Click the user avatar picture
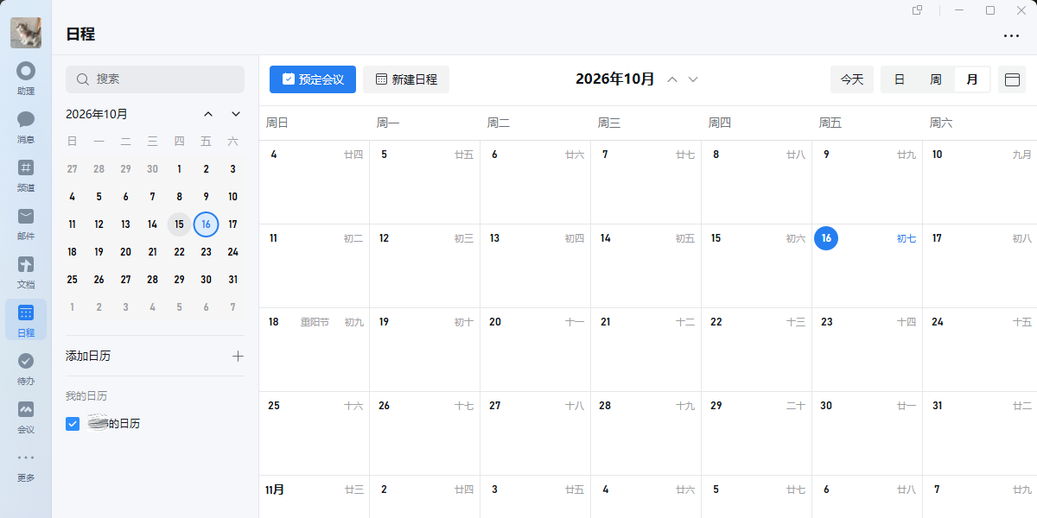Screen dimensions: 1037x518 pos(26,33)
